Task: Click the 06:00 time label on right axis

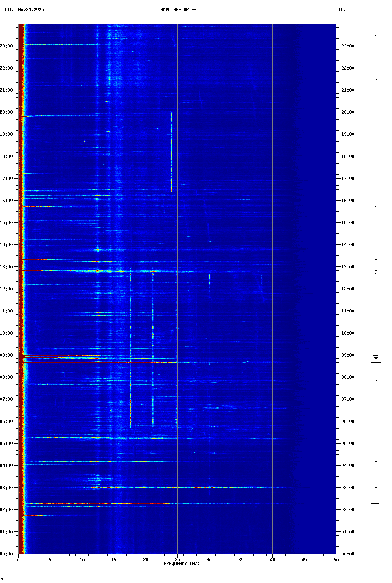Action: click(348, 421)
